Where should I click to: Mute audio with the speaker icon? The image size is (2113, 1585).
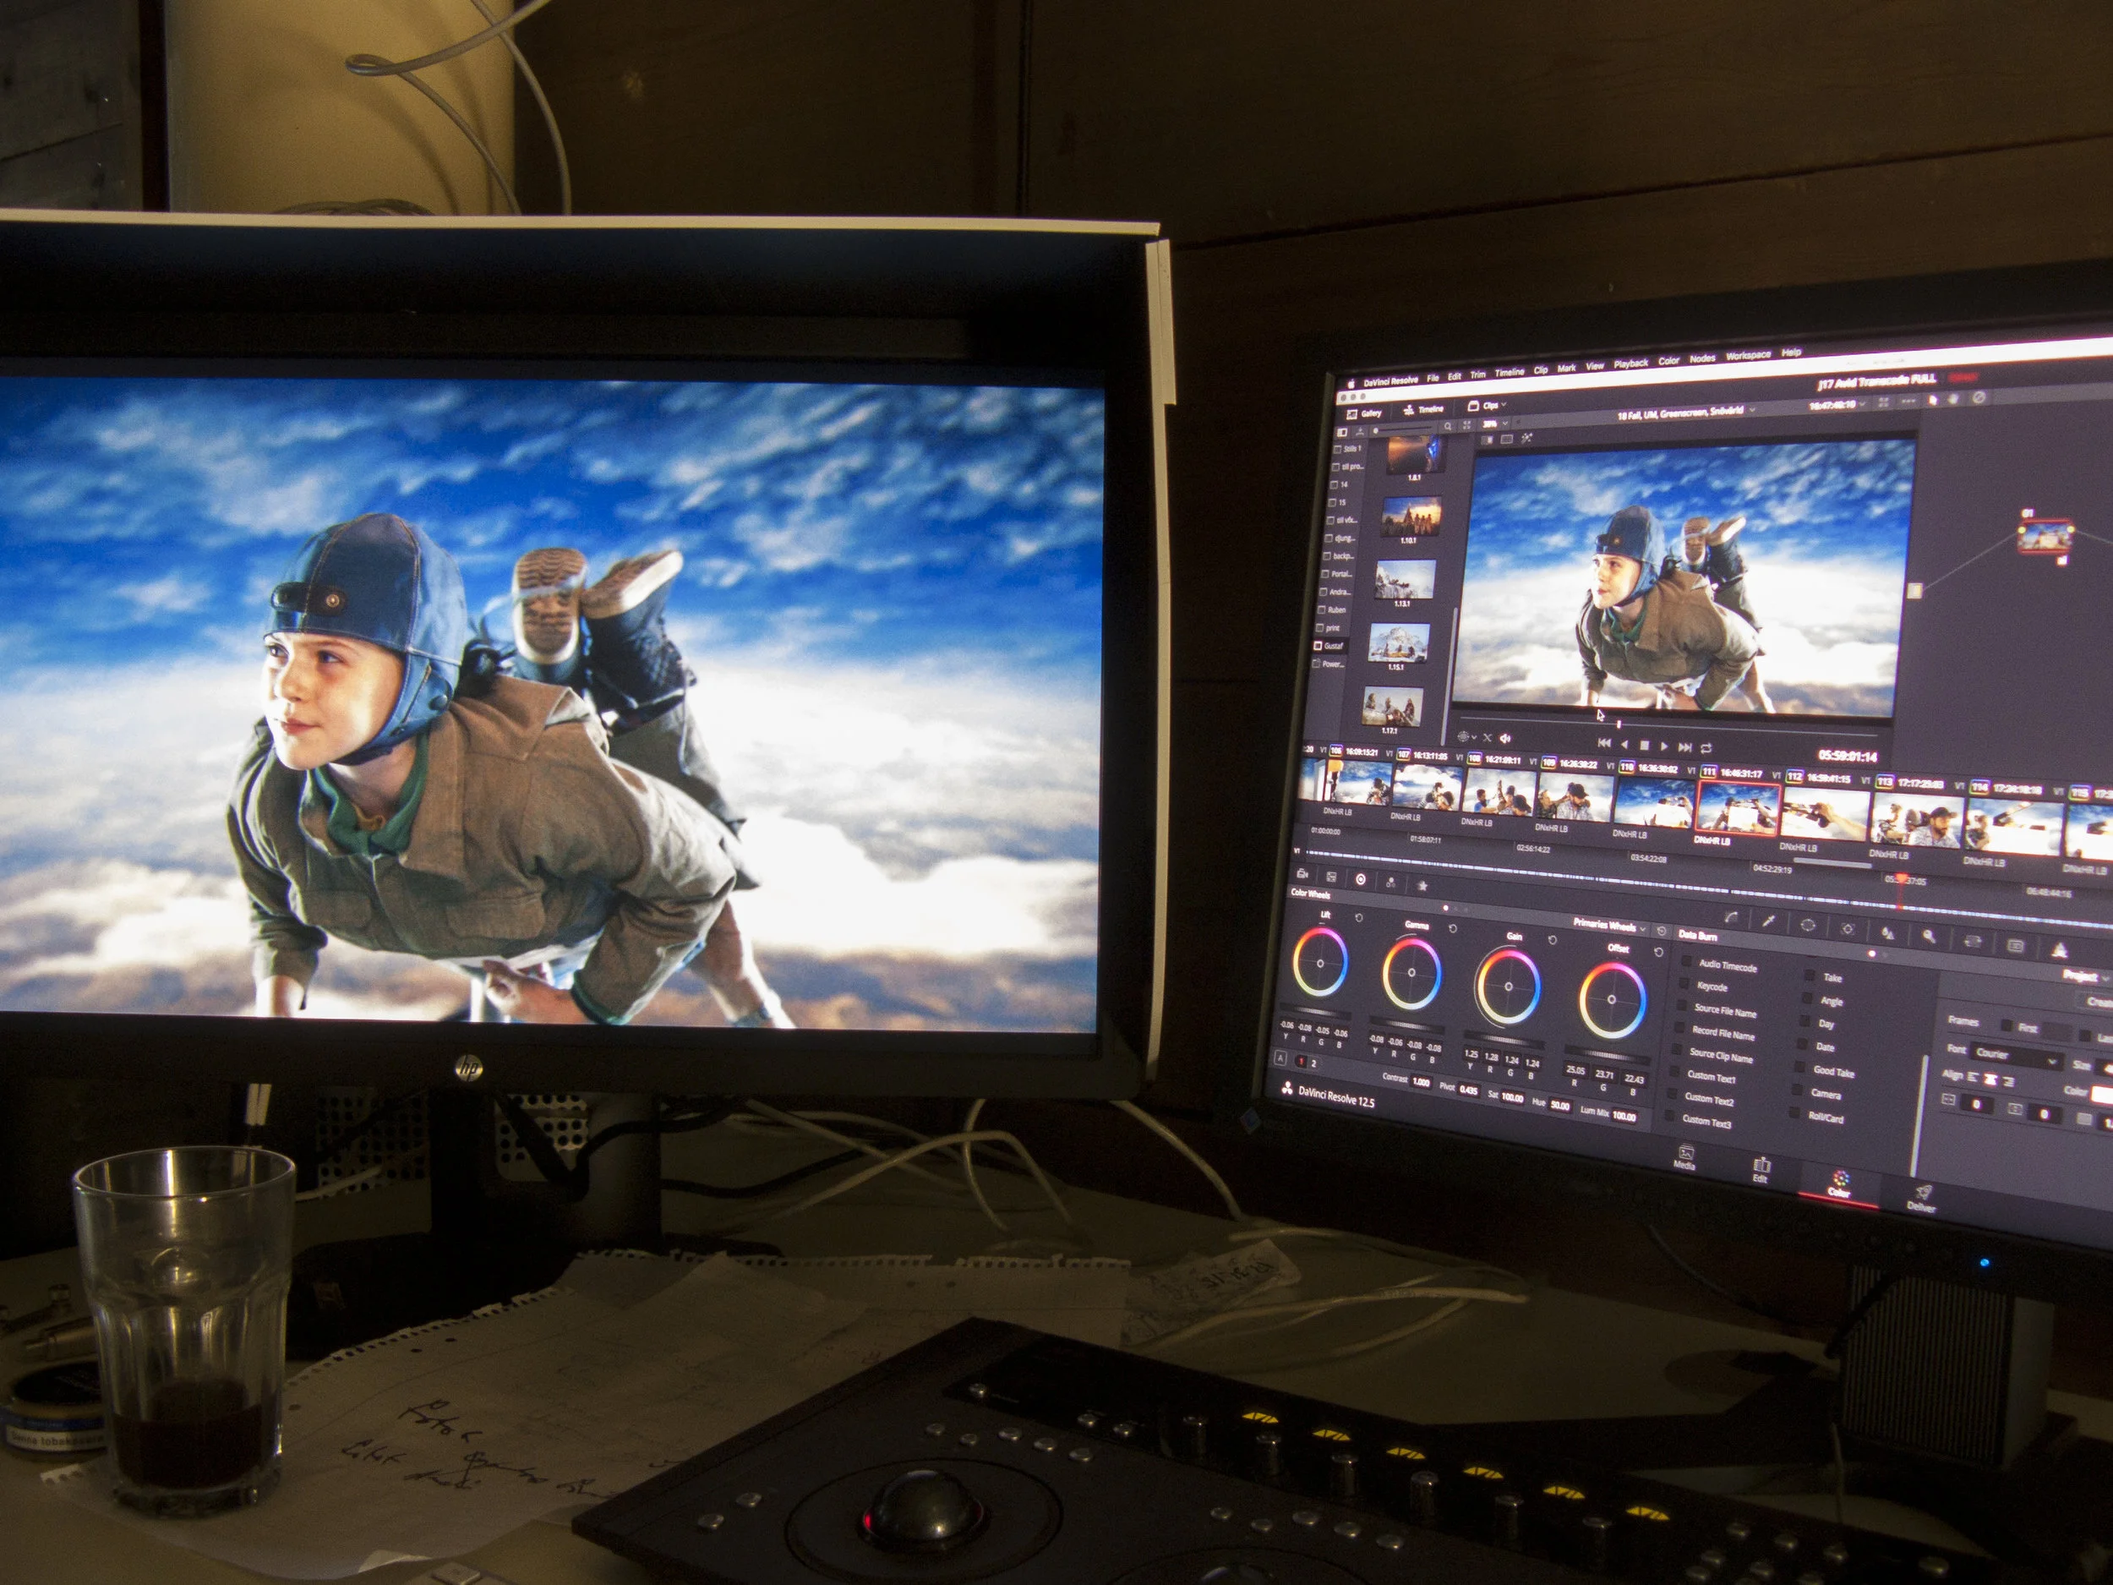(1505, 739)
